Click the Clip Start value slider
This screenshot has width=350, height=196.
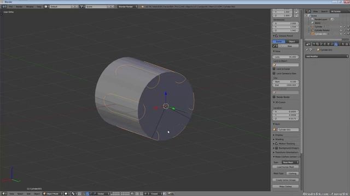point(285,82)
